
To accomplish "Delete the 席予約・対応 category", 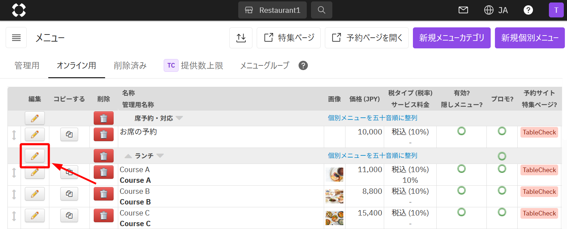I will pos(104,118).
